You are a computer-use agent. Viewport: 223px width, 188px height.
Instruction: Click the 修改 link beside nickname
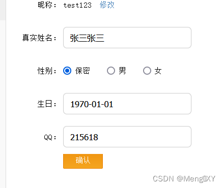[107, 5]
